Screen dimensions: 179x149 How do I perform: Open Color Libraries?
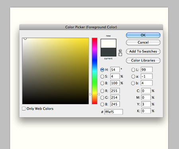tap(143, 60)
